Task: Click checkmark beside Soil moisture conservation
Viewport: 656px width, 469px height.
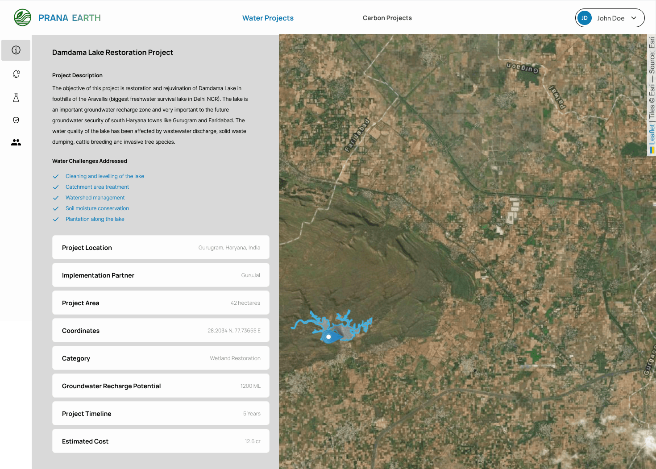Action: click(56, 208)
